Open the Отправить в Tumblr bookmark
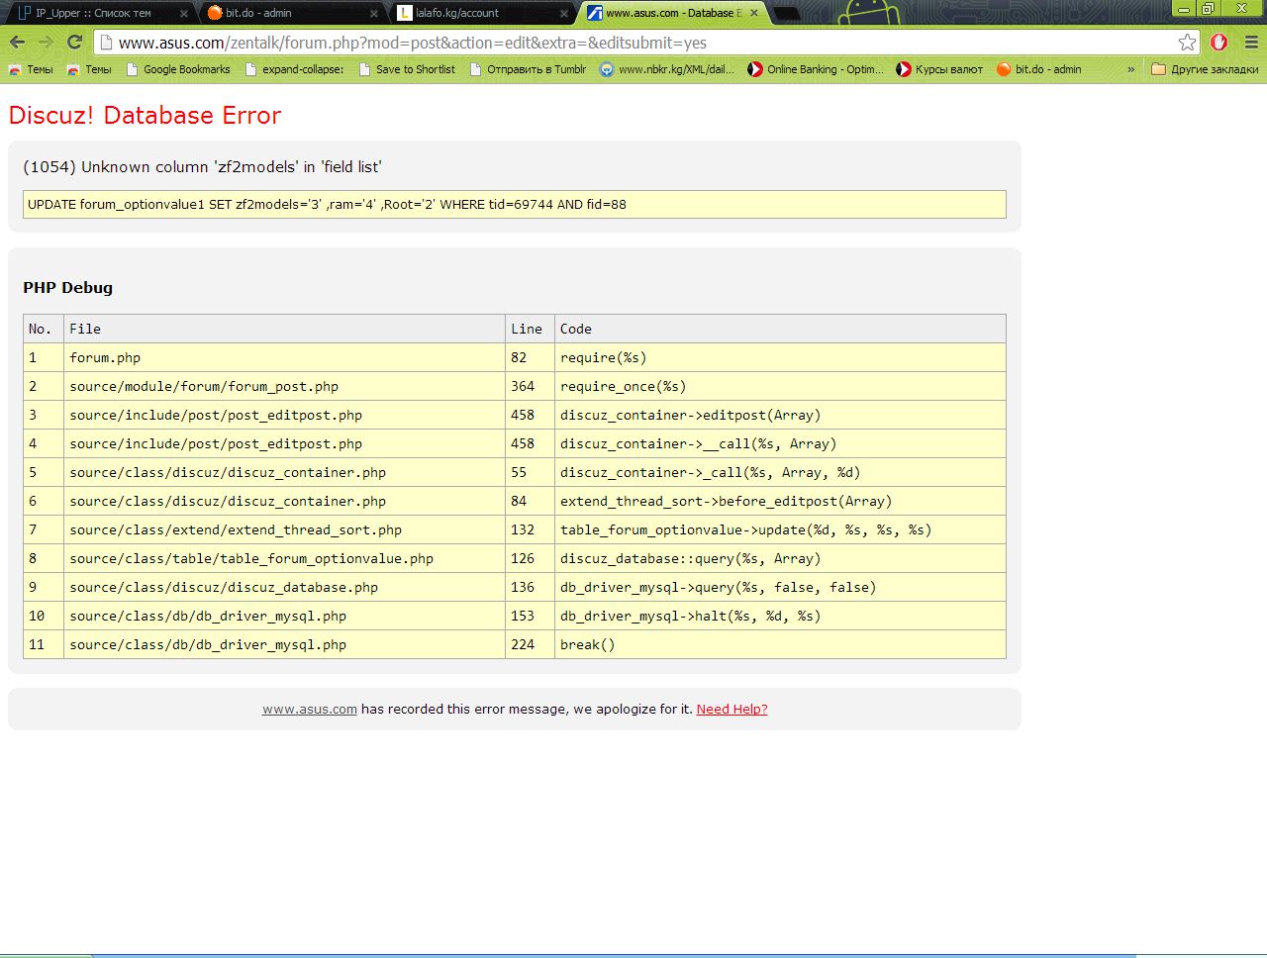 point(528,69)
